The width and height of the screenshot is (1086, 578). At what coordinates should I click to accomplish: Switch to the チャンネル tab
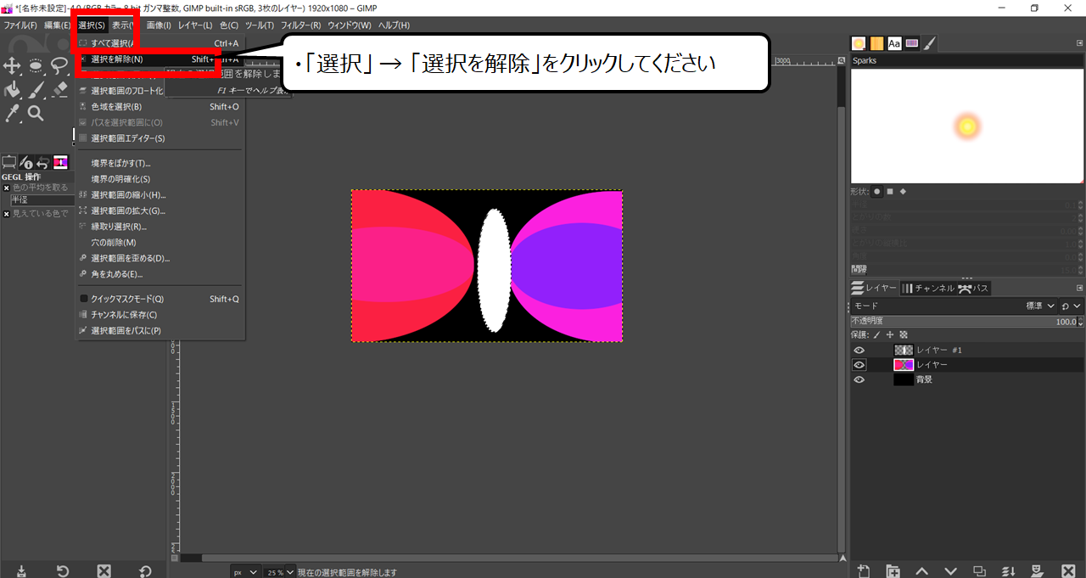[x=927, y=289]
